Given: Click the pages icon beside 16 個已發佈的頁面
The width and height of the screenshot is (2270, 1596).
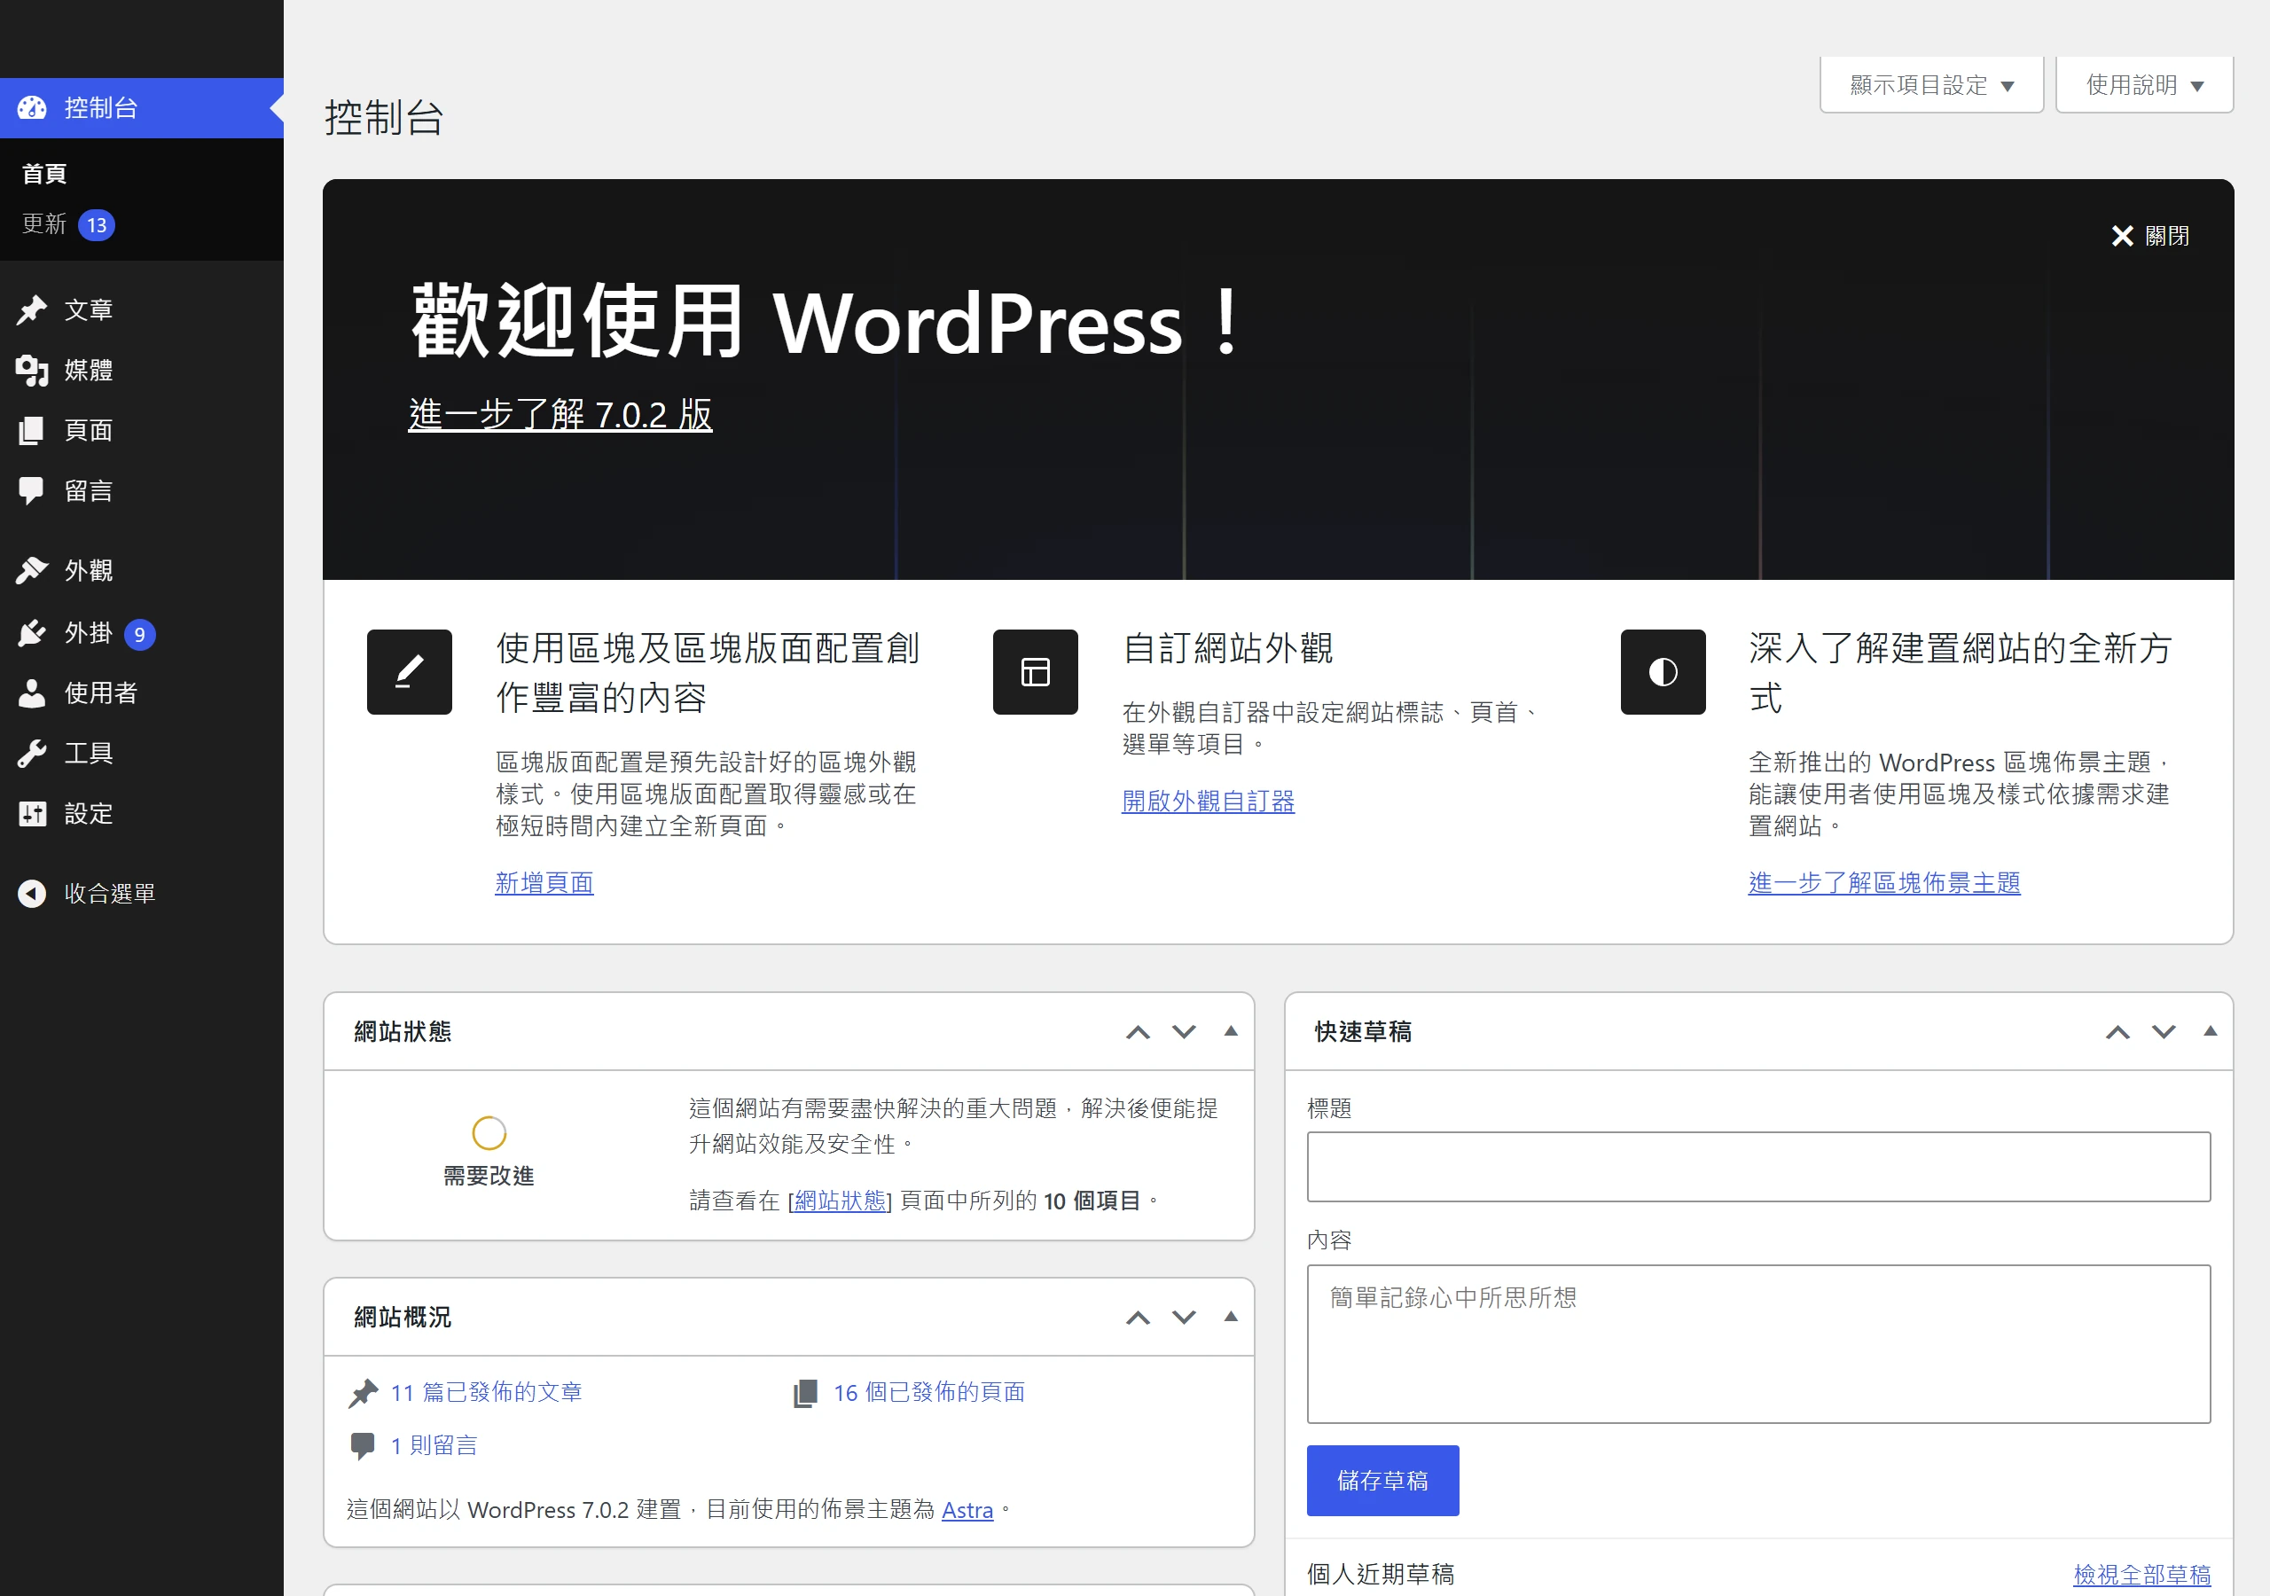Looking at the screenshot, I should point(806,1392).
